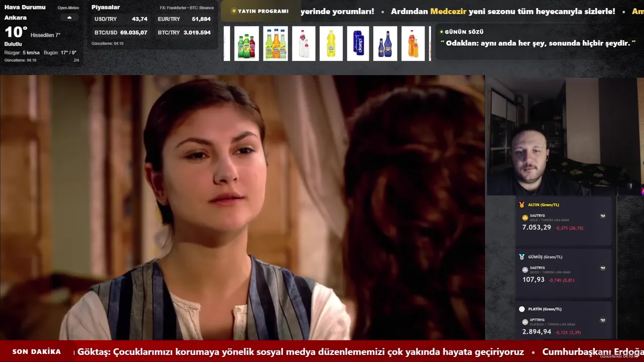Click the streamer webcam feed

pyautogui.click(x=565, y=136)
